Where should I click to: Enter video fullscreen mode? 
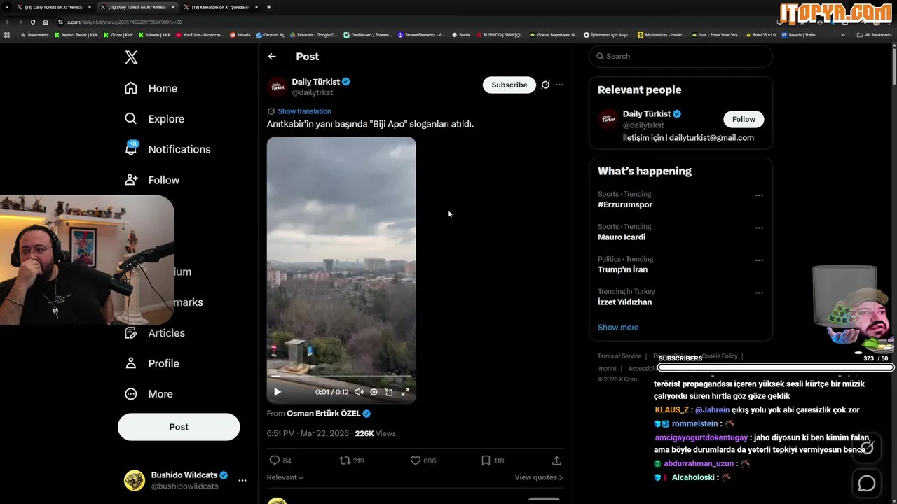point(405,392)
